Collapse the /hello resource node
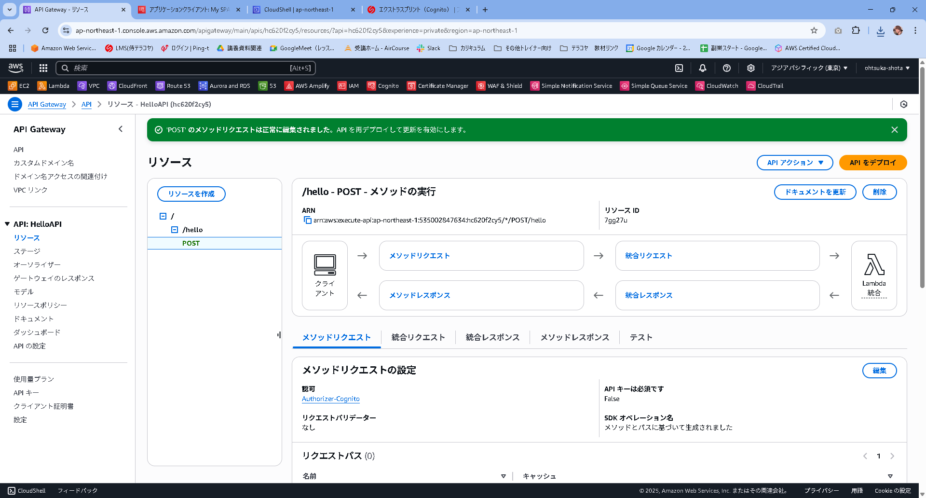Image resolution: width=926 pixels, height=498 pixels. [175, 230]
